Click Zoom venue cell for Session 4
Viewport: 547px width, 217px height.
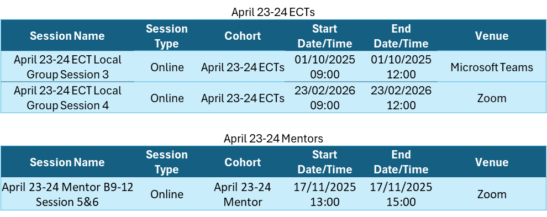[x=492, y=98]
